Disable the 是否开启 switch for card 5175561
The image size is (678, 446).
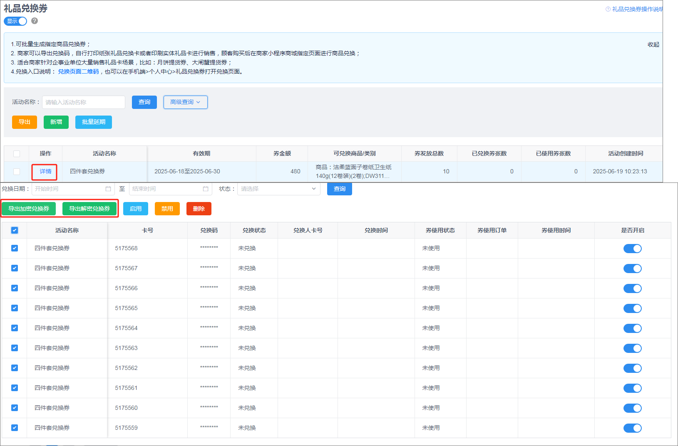coord(632,388)
